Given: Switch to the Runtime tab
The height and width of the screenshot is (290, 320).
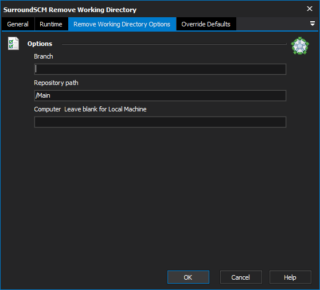Looking at the screenshot, I should click(51, 24).
